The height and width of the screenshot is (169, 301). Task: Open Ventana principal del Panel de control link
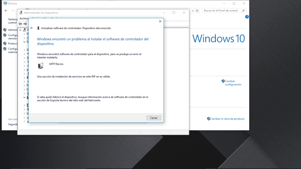[x=12, y=21]
